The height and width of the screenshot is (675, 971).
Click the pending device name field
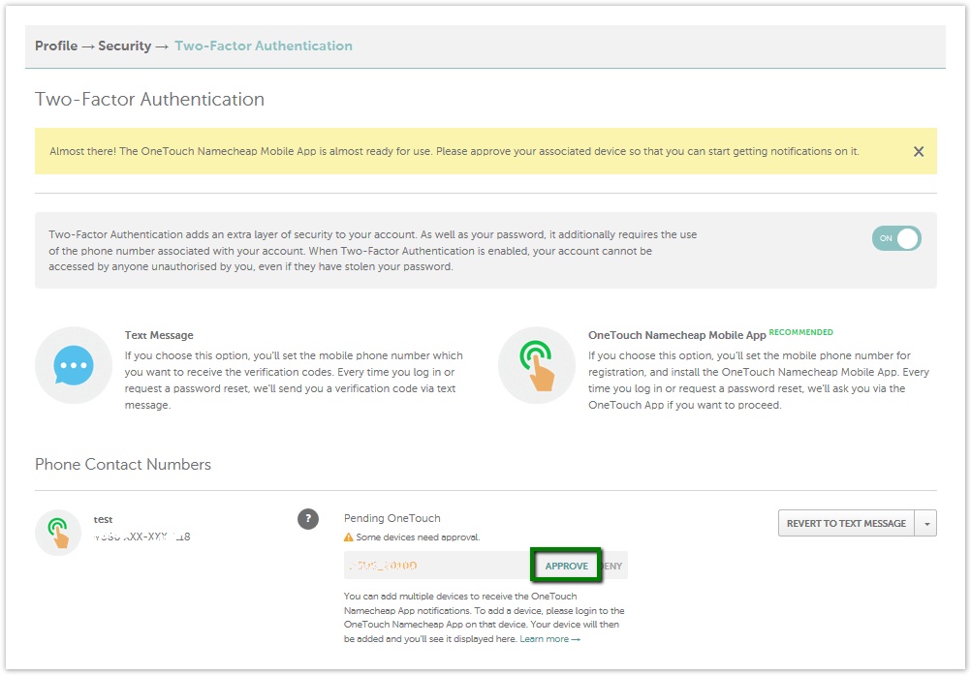(x=437, y=566)
